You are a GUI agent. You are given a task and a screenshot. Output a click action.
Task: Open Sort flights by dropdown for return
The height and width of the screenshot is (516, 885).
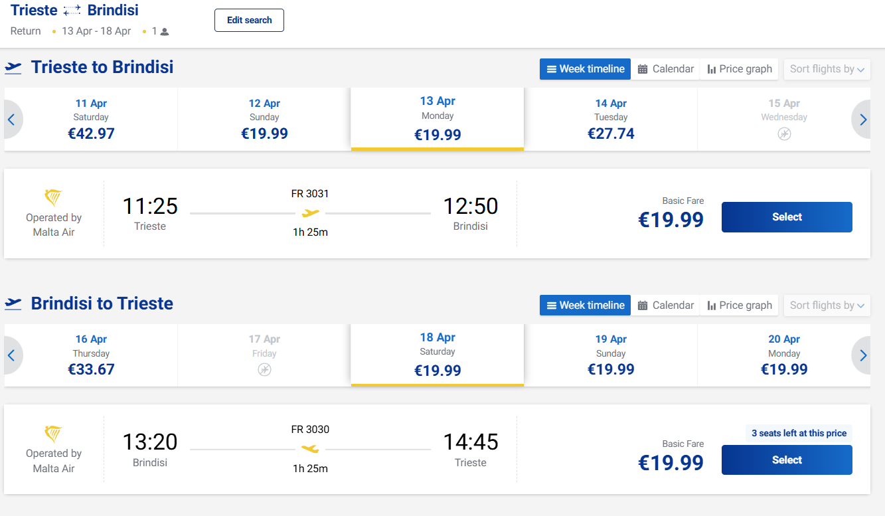click(x=827, y=305)
